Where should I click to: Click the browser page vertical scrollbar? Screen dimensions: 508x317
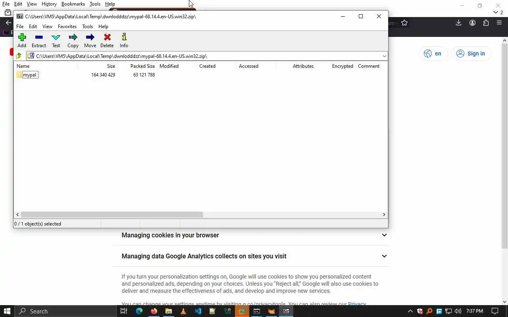tap(505, 147)
